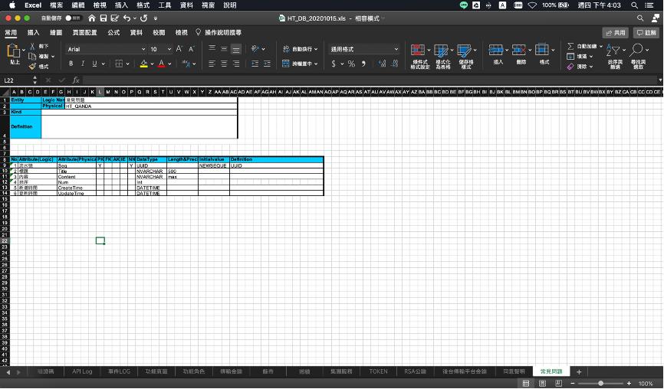The height and width of the screenshot is (389, 664).
Task: Open Cell Styles (儲存格樣式)
Action: coord(466,56)
